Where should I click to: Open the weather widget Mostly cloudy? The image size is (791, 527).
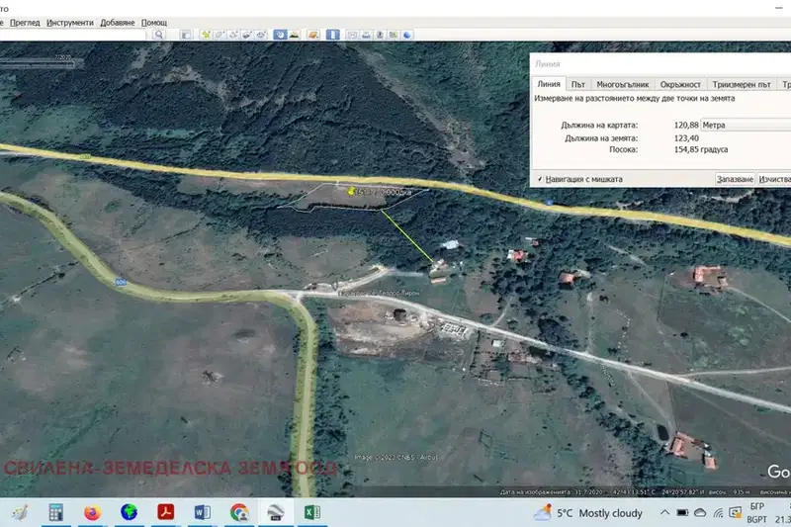pyautogui.click(x=588, y=513)
